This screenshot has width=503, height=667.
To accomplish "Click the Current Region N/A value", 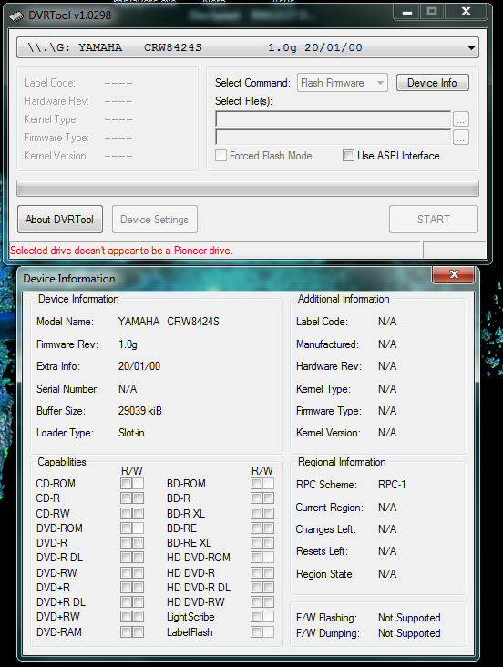I will (x=387, y=507).
